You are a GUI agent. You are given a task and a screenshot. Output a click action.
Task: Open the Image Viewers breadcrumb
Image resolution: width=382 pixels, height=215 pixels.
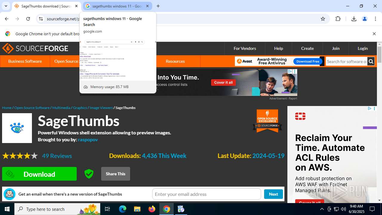pyautogui.click(x=101, y=107)
